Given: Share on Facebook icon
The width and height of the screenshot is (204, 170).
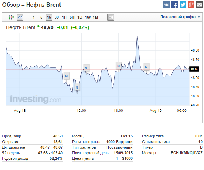Looking at the screenshot, I should 175,5.
